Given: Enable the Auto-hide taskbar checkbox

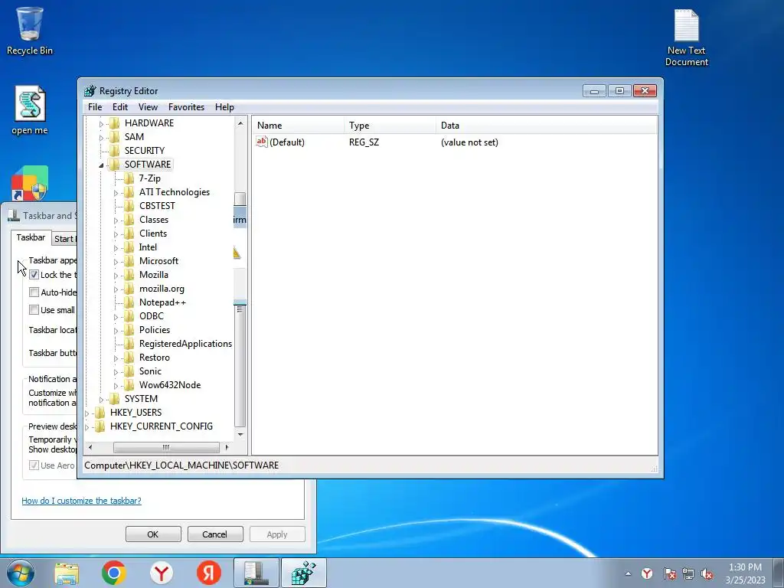Looking at the screenshot, I should (34, 292).
